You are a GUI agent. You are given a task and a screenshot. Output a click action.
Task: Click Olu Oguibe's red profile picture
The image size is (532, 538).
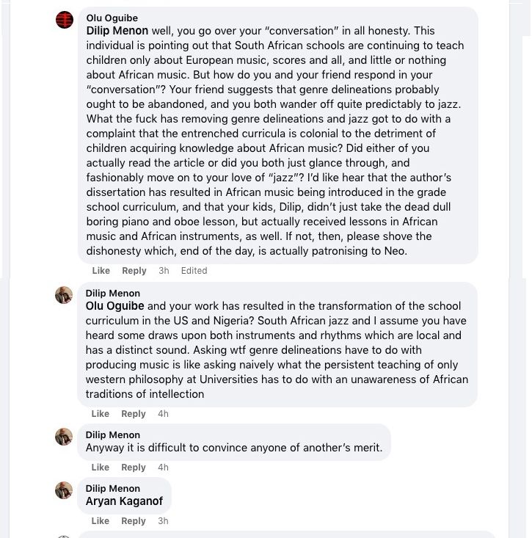point(65,20)
